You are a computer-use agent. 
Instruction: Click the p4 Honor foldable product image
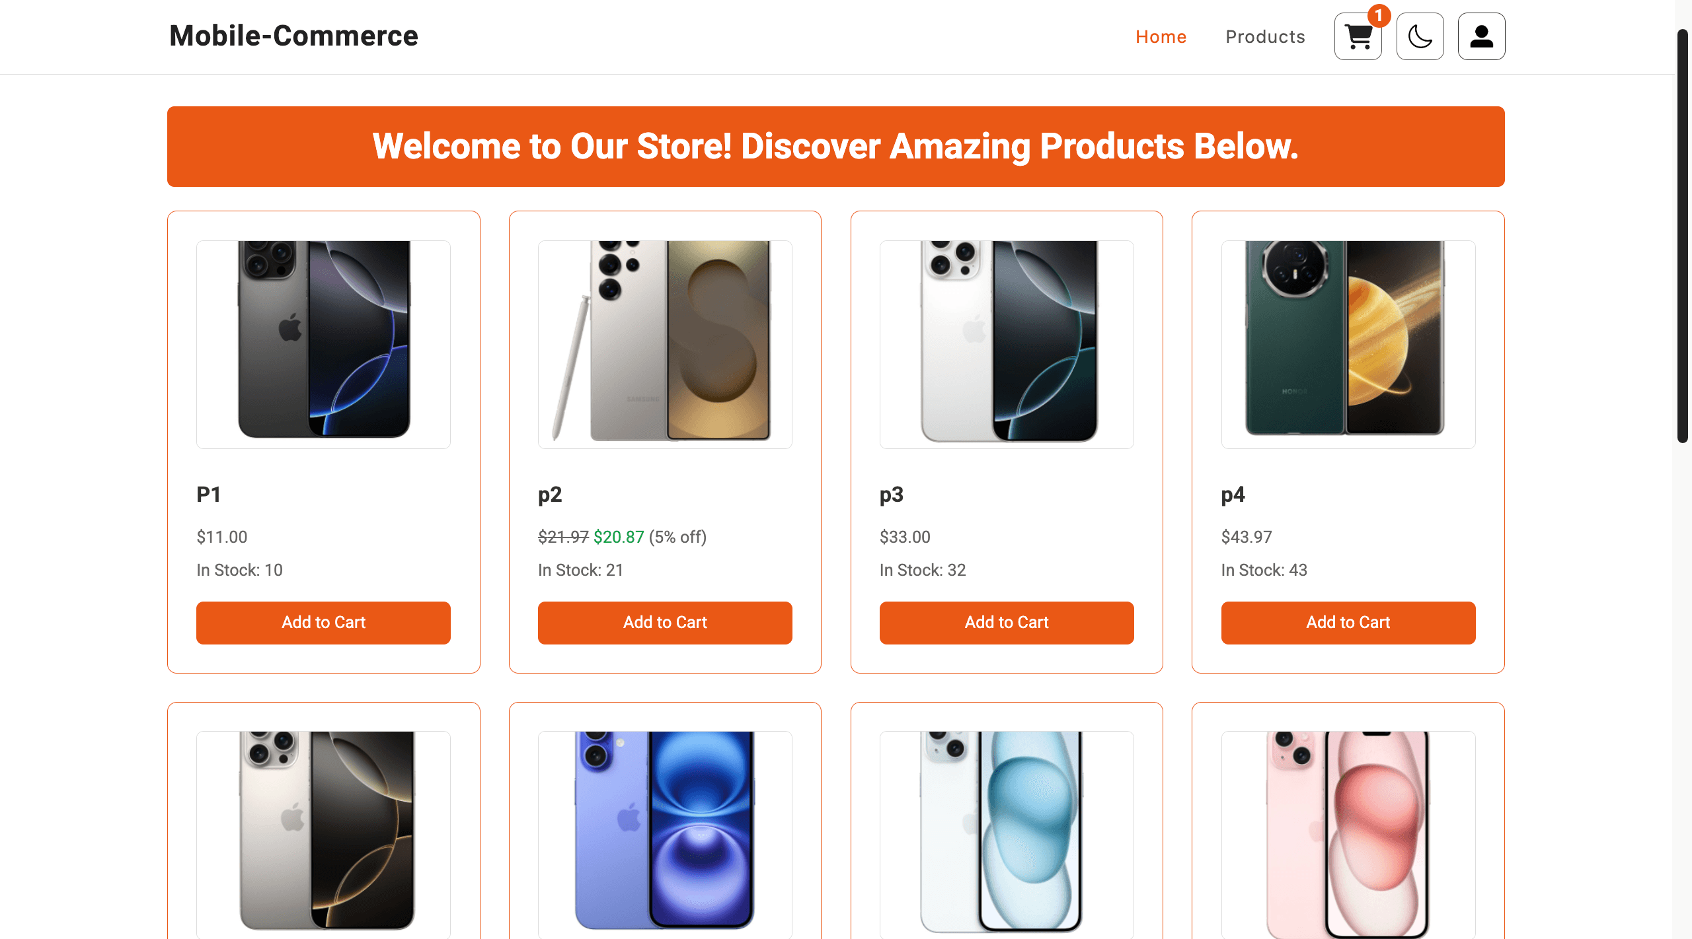(1348, 341)
